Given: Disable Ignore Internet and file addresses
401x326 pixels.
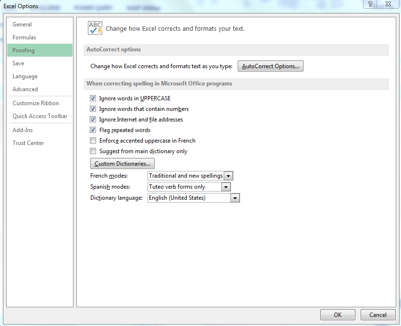Looking at the screenshot, I should [x=93, y=120].
